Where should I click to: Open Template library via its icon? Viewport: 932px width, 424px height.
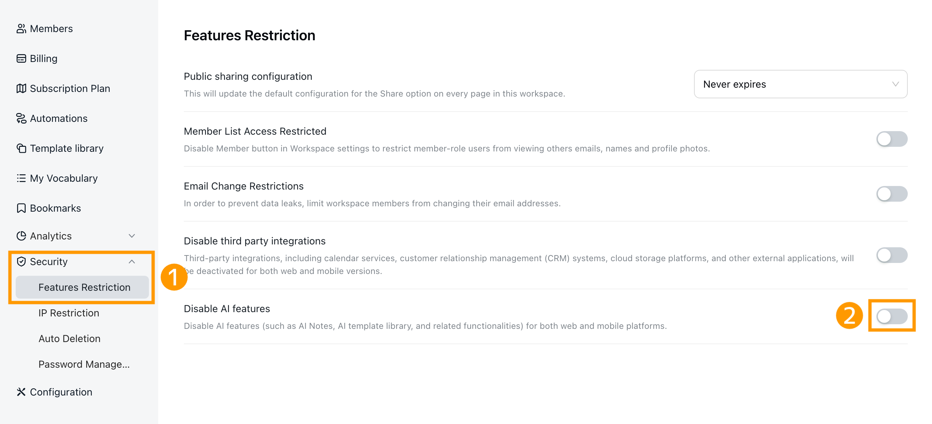pos(21,148)
